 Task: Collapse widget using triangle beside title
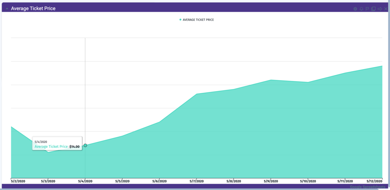[x=7, y=9]
